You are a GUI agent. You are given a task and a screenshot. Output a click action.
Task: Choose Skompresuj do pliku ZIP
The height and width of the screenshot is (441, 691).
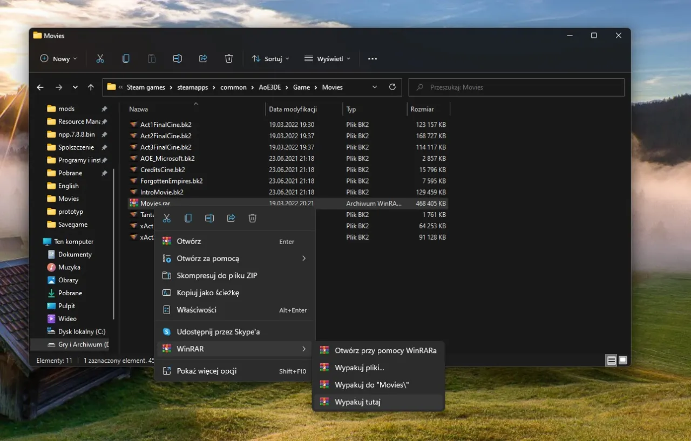coord(217,276)
